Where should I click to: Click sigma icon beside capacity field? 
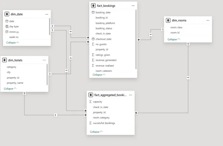pos(90,102)
